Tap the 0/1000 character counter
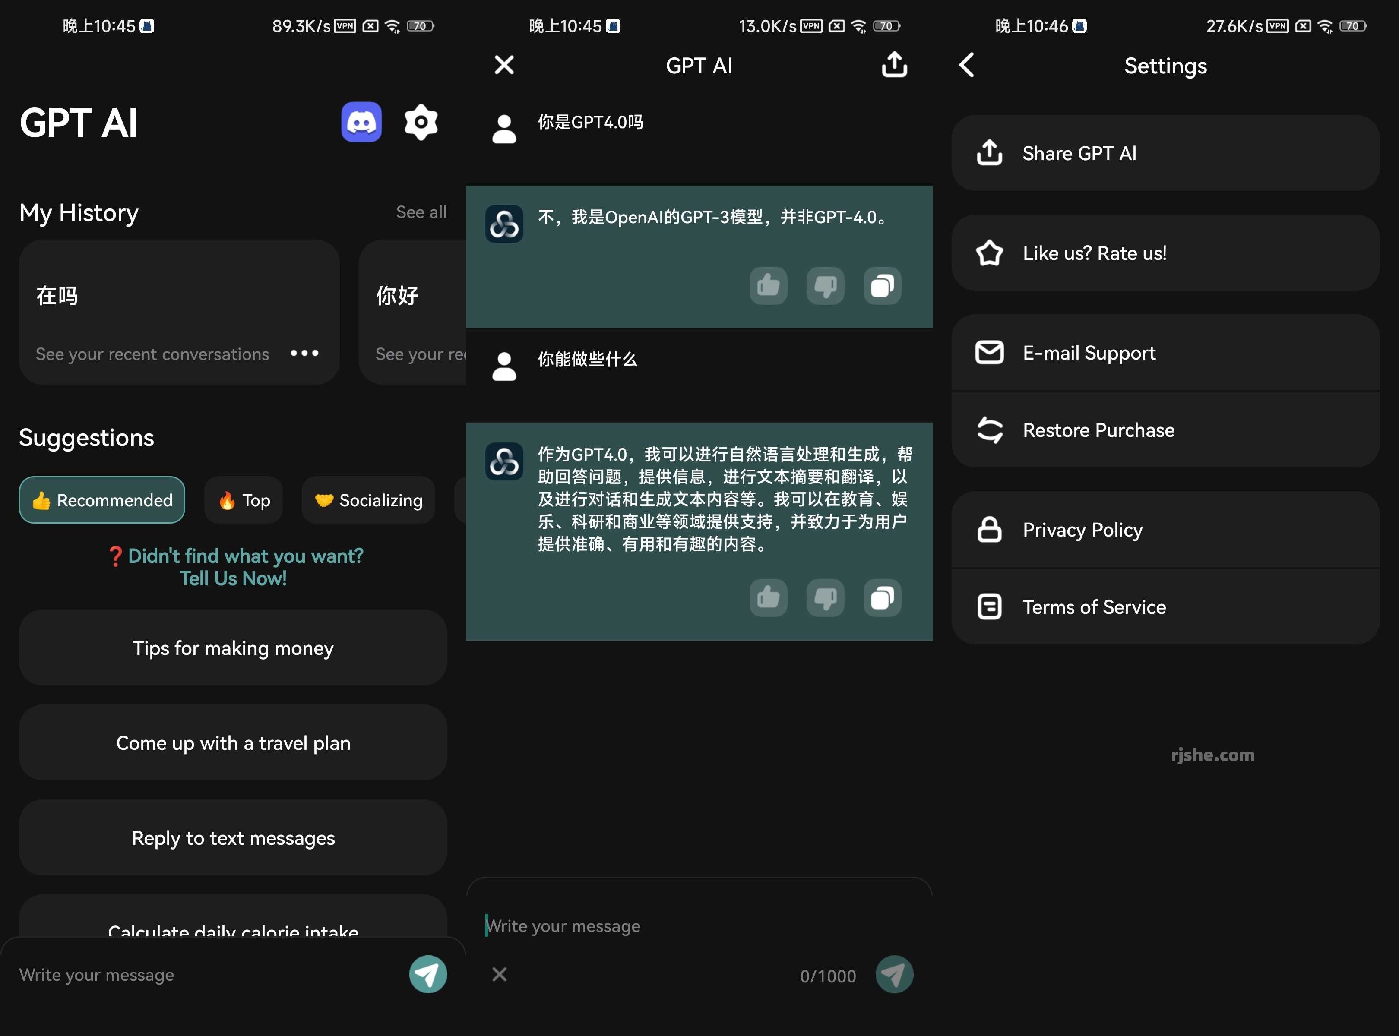Viewport: 1399px width, 1036px height. click(827, 976)
